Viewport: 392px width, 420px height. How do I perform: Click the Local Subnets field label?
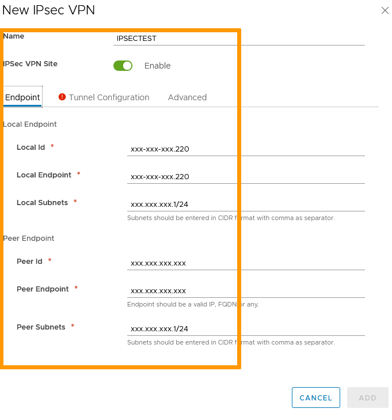point(42,202)
